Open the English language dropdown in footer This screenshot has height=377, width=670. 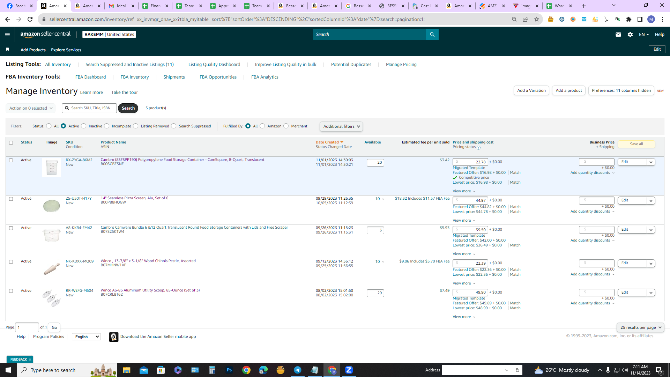[86, 337]
